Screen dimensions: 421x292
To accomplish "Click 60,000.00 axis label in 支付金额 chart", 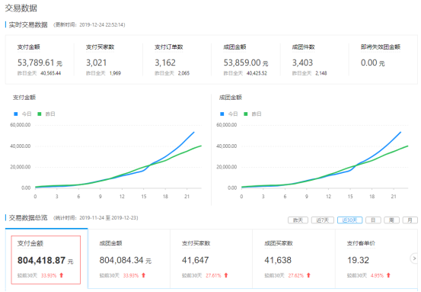I will point(21,125).
